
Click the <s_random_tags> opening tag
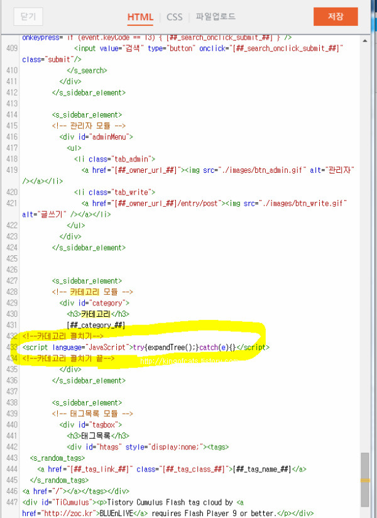(57, 458)
